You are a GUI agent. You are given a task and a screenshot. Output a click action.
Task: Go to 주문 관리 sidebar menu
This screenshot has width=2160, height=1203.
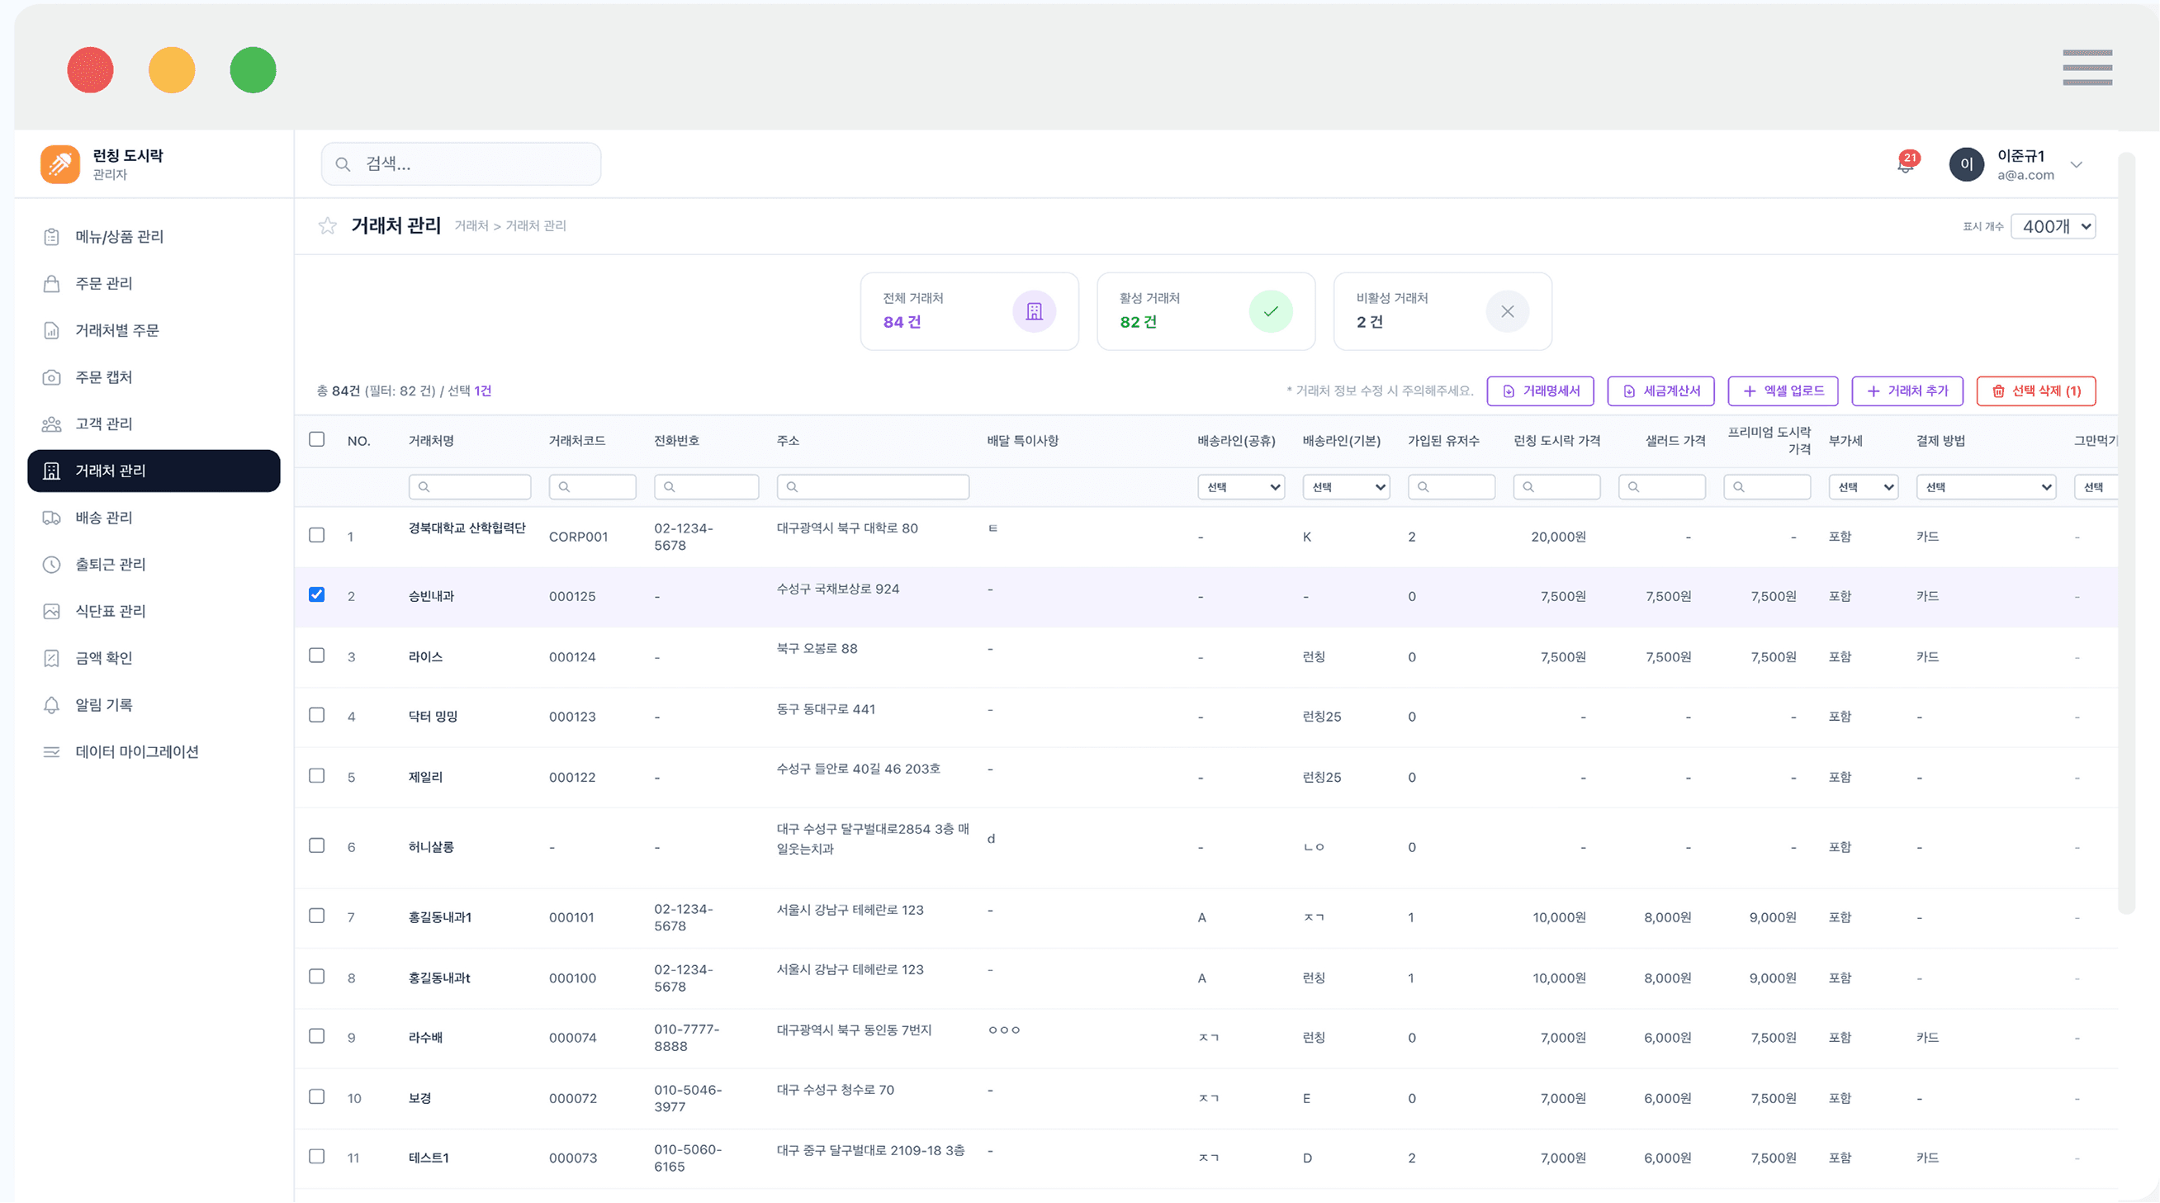154,283
